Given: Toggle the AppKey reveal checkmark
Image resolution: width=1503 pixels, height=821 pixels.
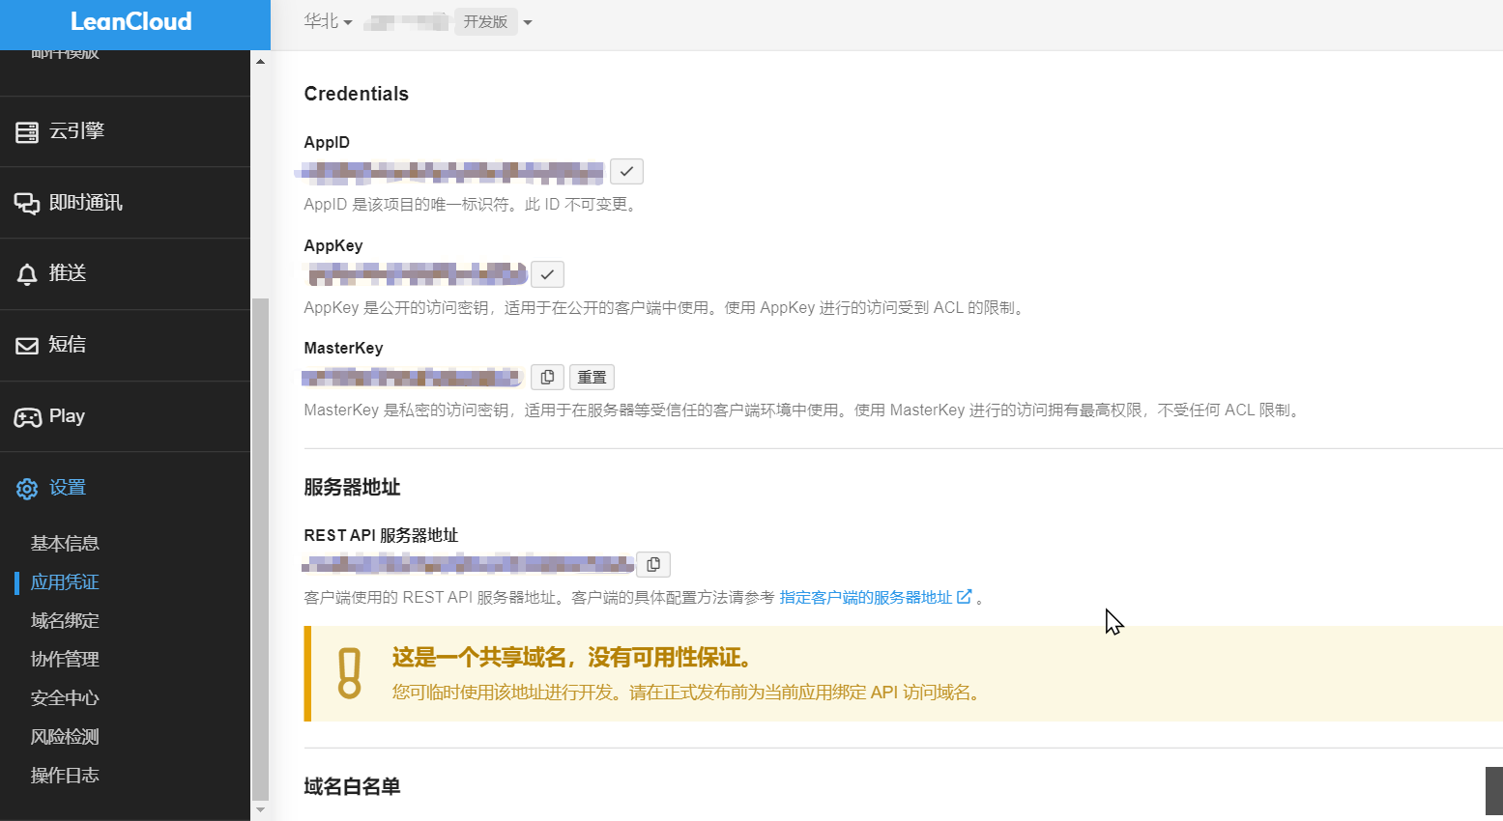Looking at the screenshot, I should pos(546,274).
